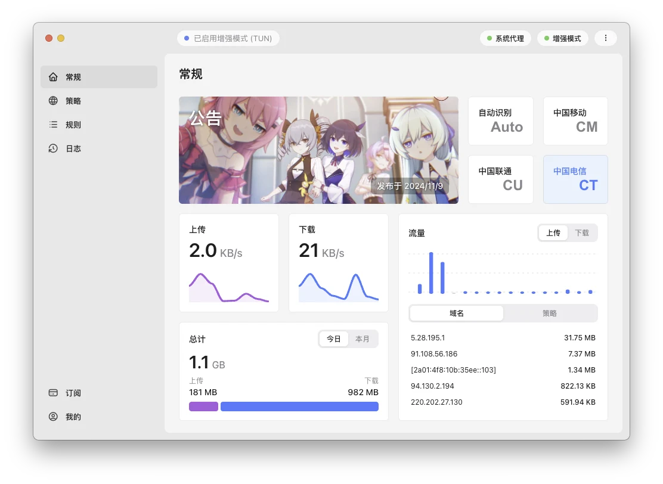The width and height of the screenshot is (663, 484).
Task: Open the 公告 announcement banner
Action: coord(318,150)
